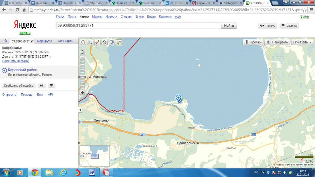Open Microsoft Word from the taskbar

pos(92,172)
